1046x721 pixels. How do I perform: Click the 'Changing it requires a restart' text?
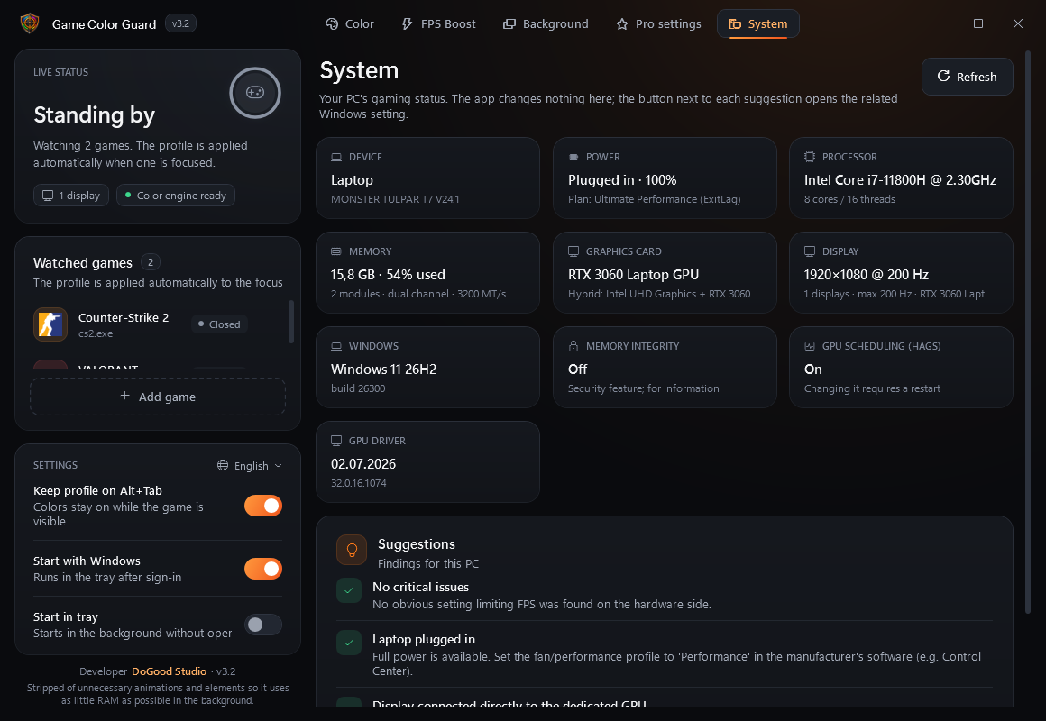coord(872,388)
